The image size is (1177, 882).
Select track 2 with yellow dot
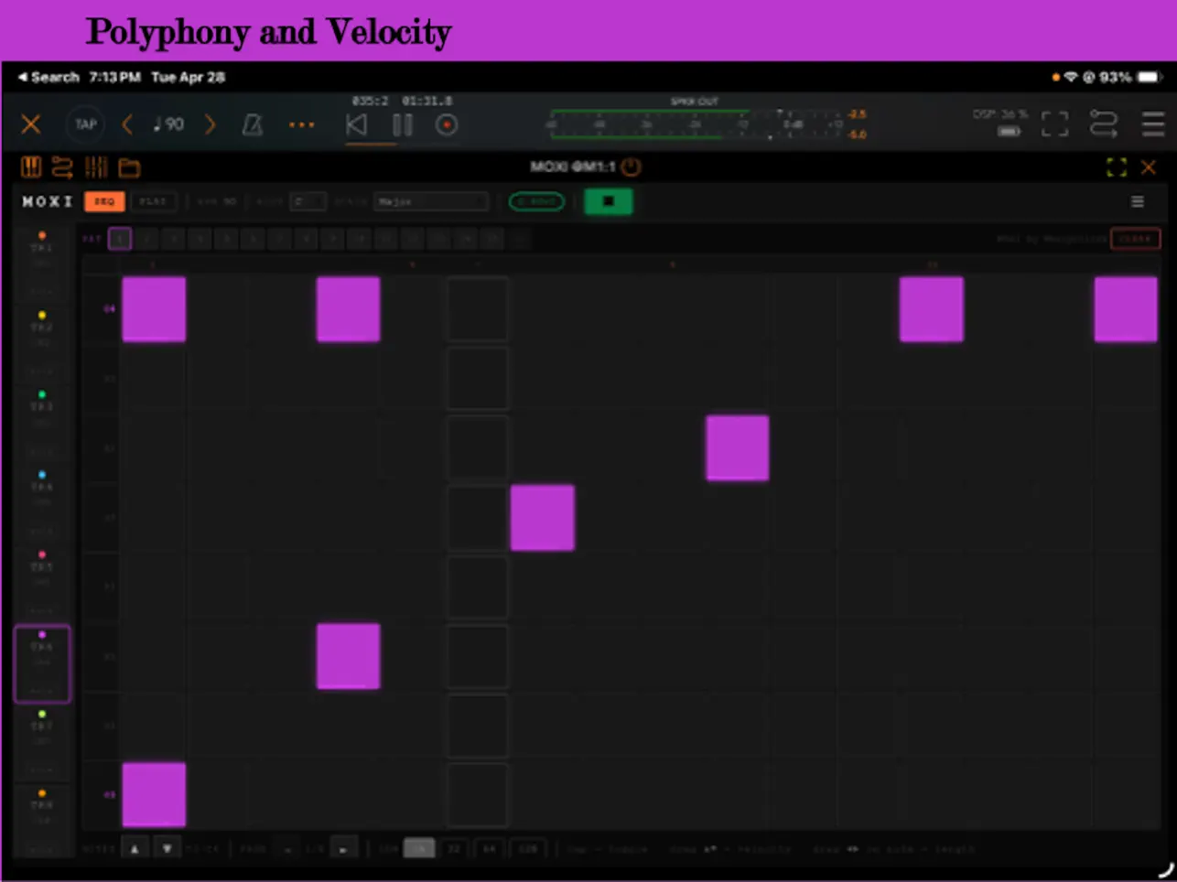(x=42, y=345)
